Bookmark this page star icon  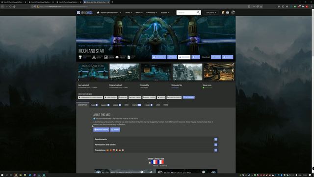click(x=261, y=6)
